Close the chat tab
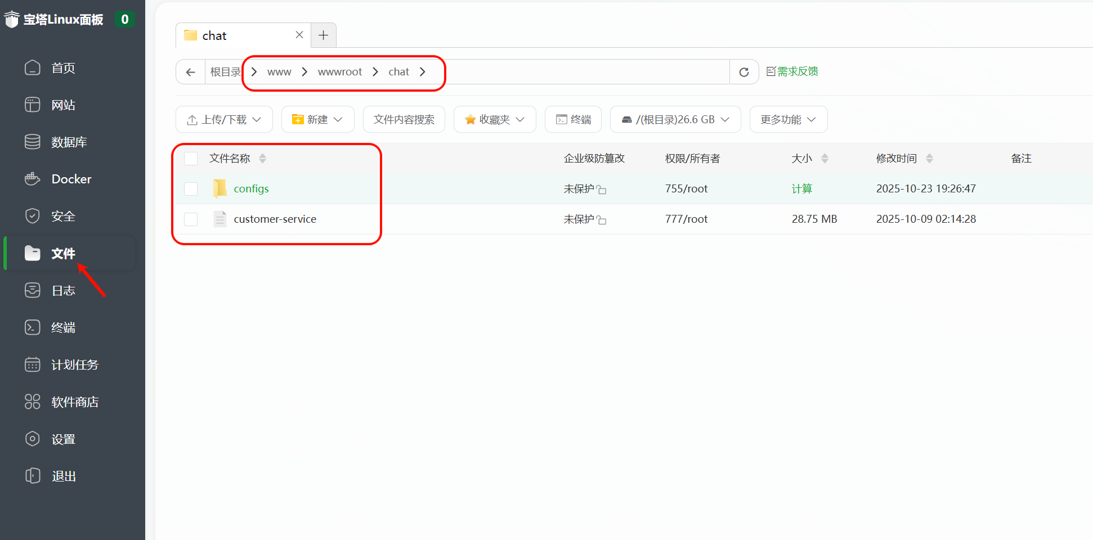 pos(299,35)
